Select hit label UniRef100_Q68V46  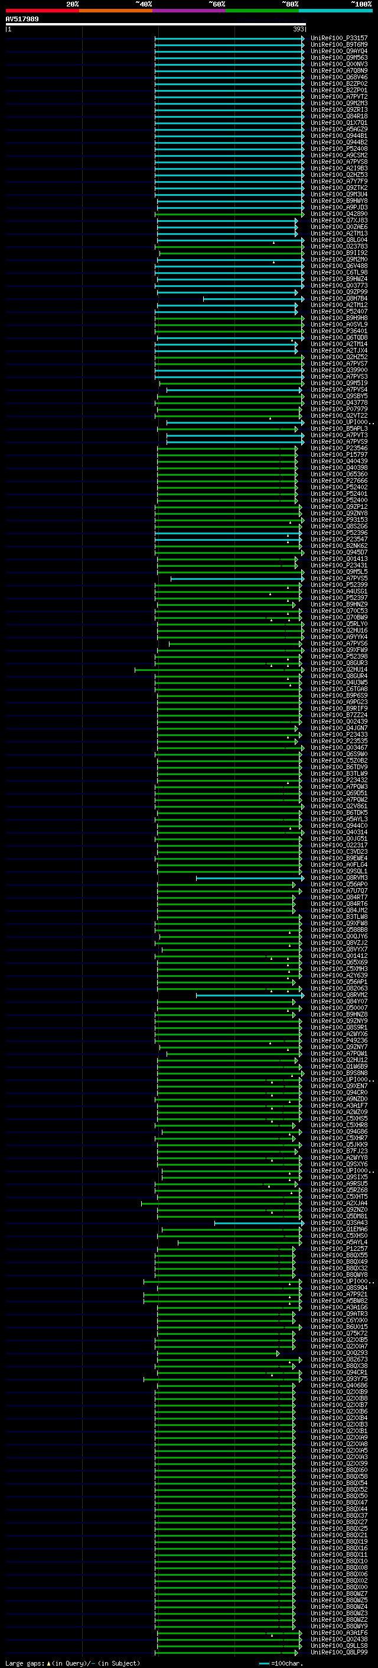pos(338,77)
